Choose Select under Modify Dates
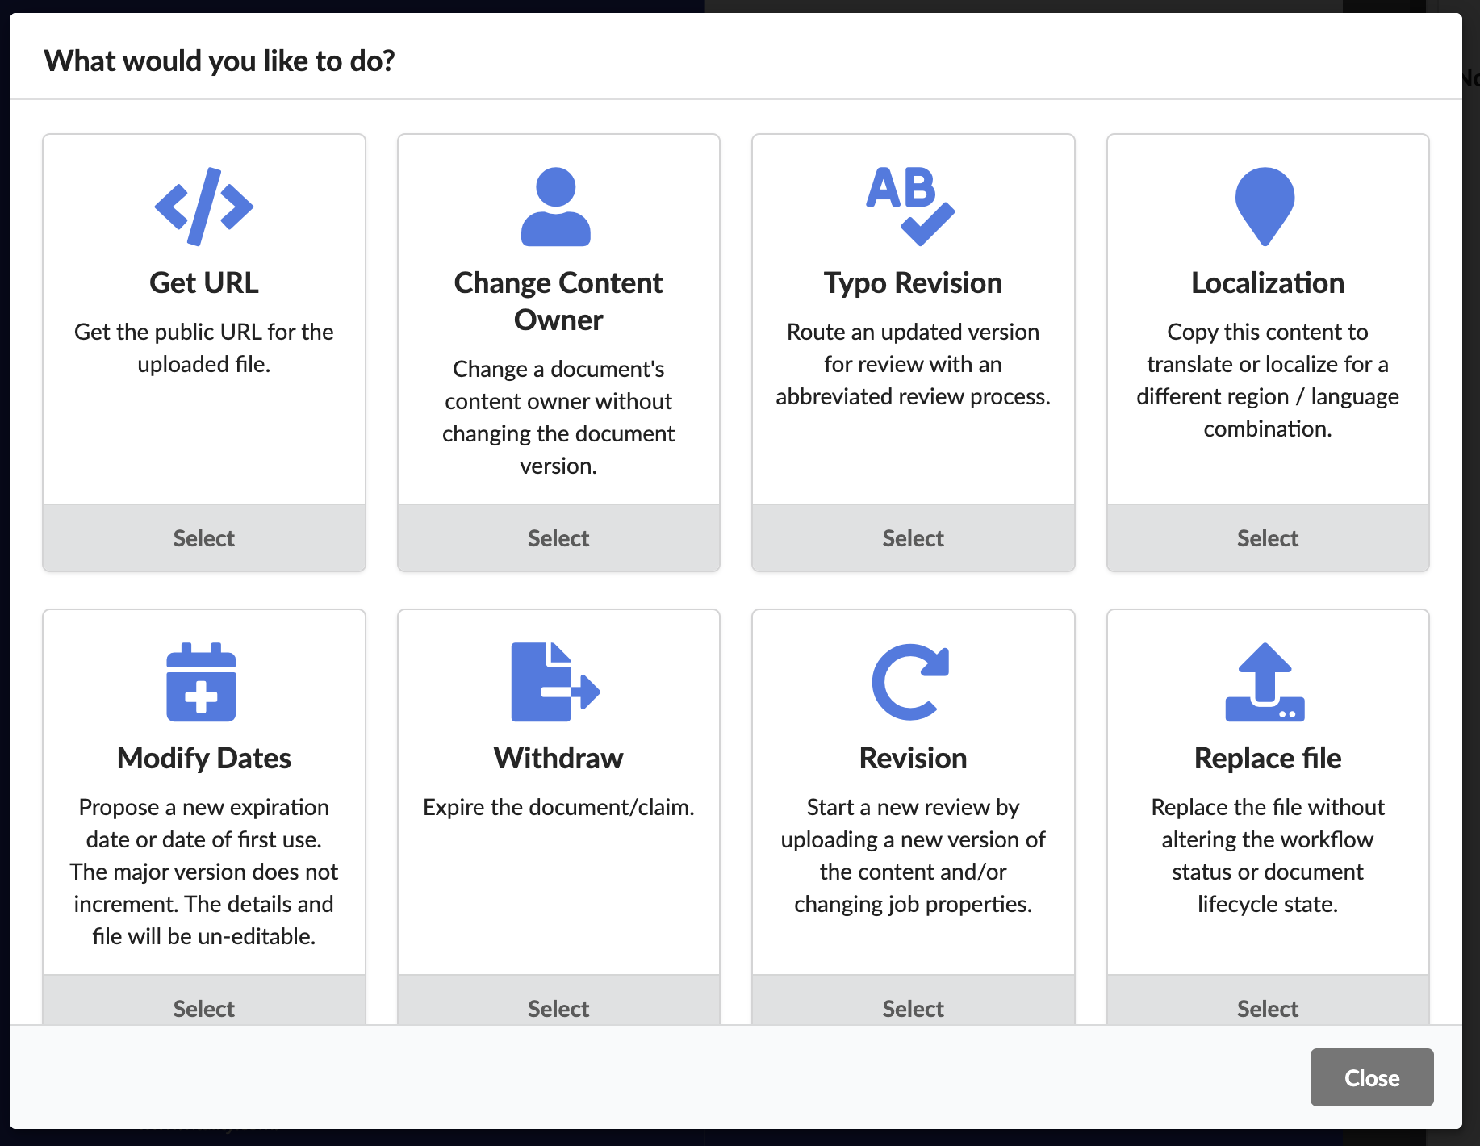1480x1146 pixels. 204,1001
